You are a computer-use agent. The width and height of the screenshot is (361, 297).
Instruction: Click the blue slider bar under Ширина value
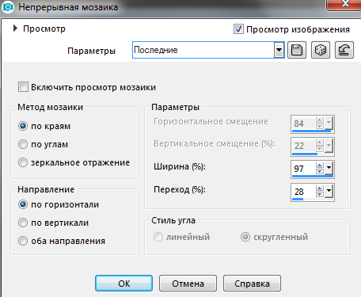pos(313,176)
